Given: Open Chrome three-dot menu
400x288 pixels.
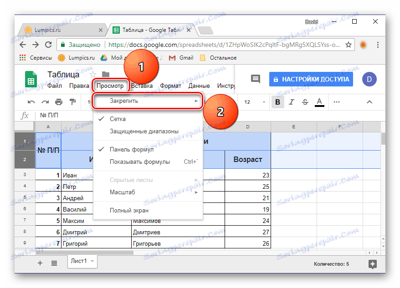Looking at the screenshot, I should point(378,45).
